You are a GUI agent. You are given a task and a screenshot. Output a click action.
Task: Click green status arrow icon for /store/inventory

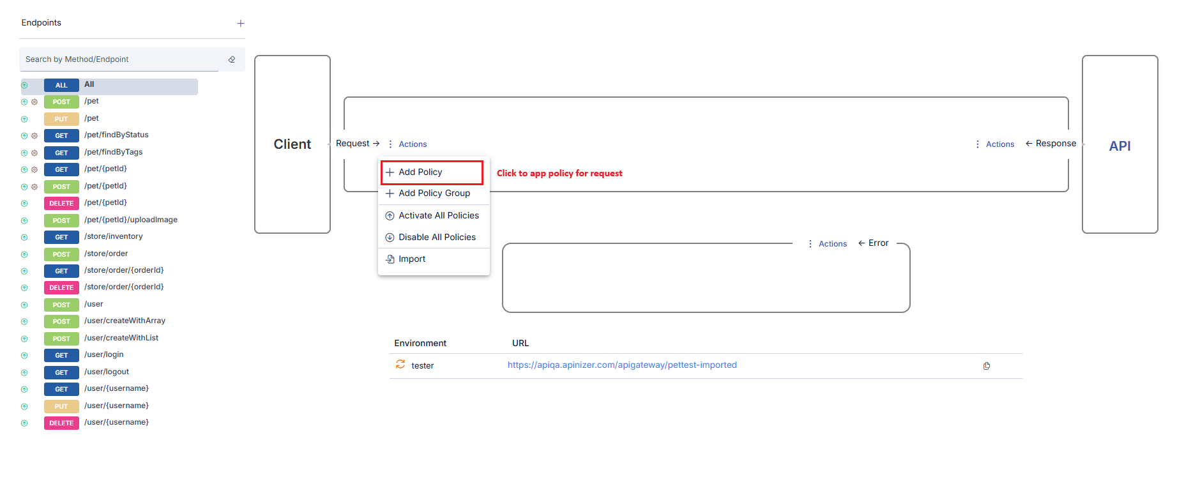tap(24, 238)
